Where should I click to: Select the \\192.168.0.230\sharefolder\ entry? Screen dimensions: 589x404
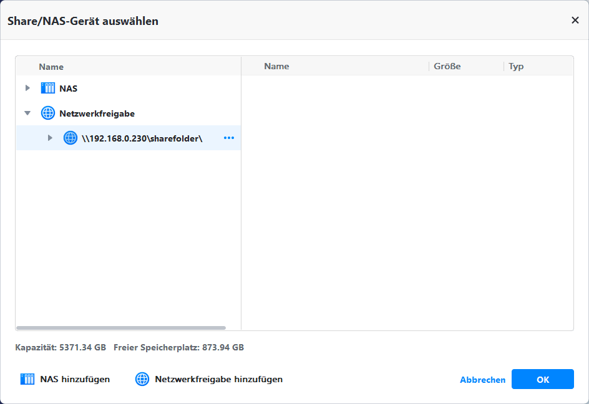point(142,138)
